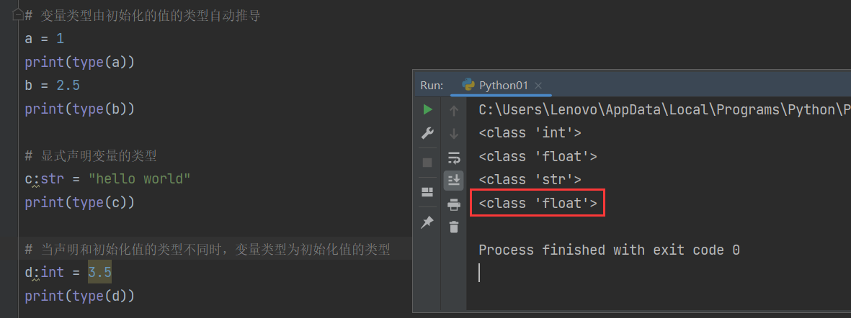Click the up arrow stack trace icon
The image size is (851, 318).
point(454,111)
